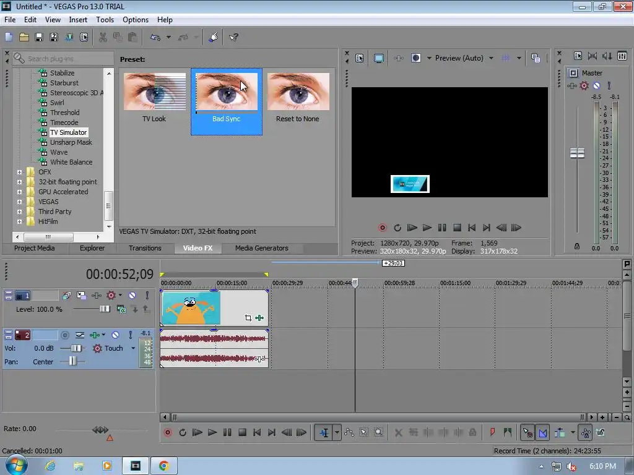Screen dimensions: 634x475
Task: Click the Undo arrow icon
Action: pyautogui.click(x=155, y=37)
